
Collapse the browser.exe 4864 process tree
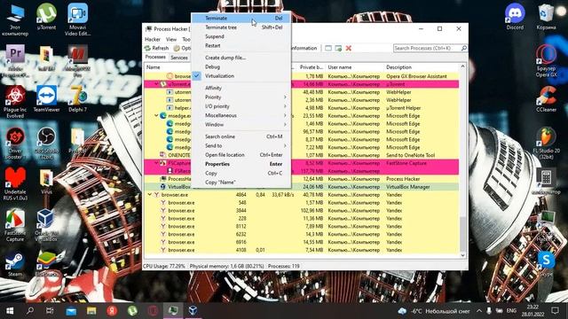[x=150, y=195]
